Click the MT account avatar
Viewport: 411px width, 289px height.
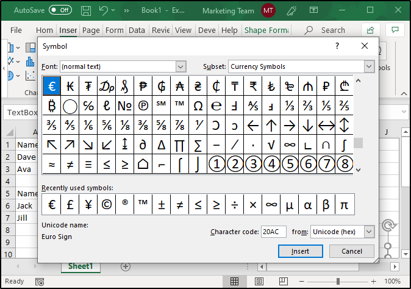click(x=268, y=10)
